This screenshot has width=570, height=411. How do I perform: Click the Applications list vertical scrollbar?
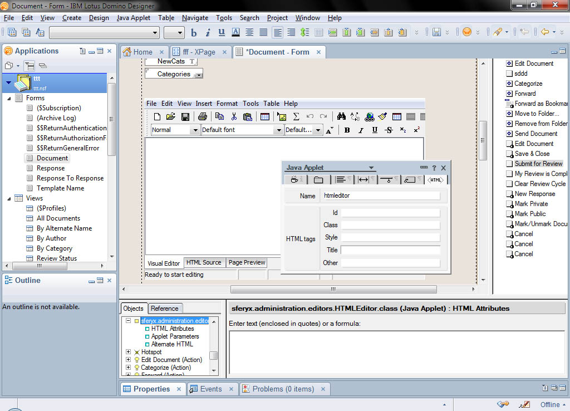(x=111, y=119)
